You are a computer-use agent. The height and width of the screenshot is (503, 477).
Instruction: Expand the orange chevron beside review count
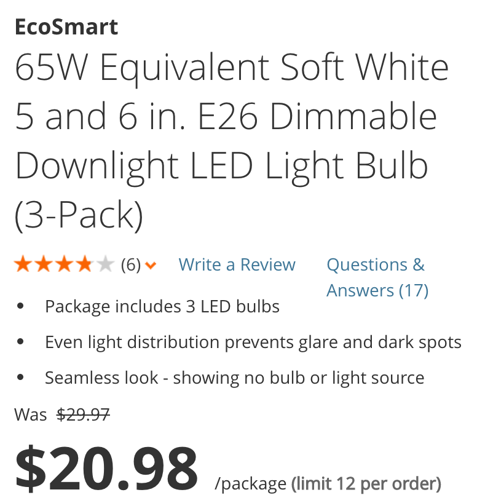(x=151, y=265)
